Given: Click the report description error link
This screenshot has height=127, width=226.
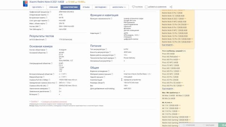Looking at the screenshot, I should pyautogui.click(x=54, y=102).
